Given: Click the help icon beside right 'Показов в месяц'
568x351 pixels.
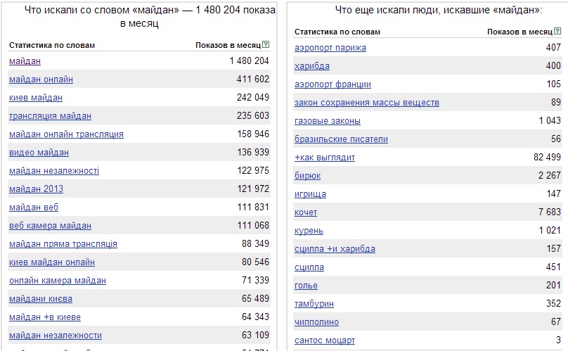Looking at the screenshot, I should coord(557,31).
